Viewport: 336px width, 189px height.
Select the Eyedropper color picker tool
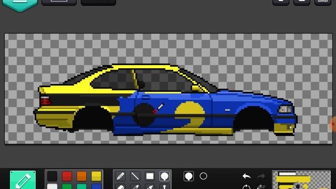pos(135,186)
